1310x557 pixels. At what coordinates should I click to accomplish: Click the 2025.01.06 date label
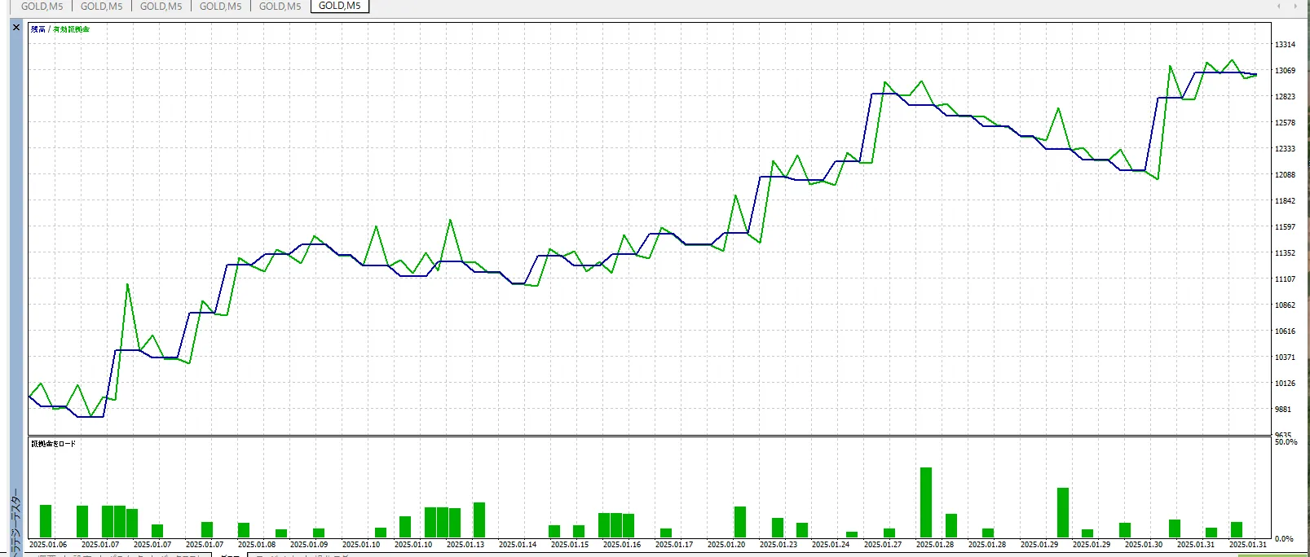point(48,545)
